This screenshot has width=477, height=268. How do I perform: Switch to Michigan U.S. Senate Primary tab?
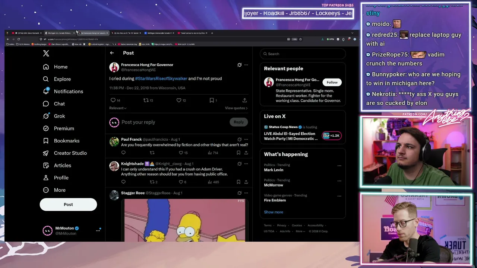click(59, 33)
